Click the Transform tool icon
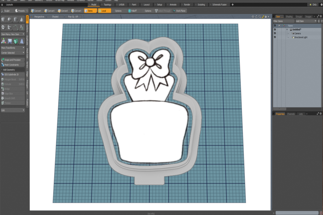The width and height of the screenshot is (323, 215). pos(3,41)
